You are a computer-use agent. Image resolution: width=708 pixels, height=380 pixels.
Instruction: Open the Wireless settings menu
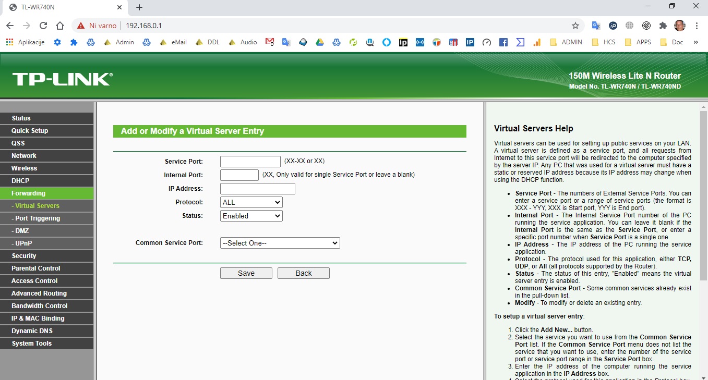pyautogui.click(x=47, y=168)
